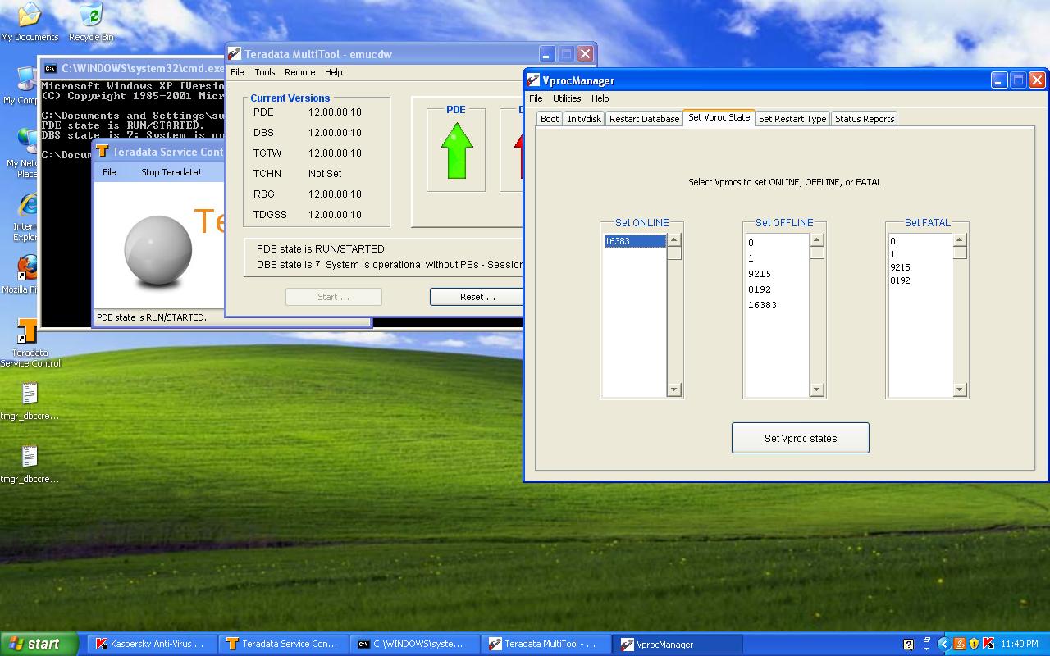This screenshot has height=656, width=1050.
Task: Open the Help menu in VprocManager
Action: (600, 98)
